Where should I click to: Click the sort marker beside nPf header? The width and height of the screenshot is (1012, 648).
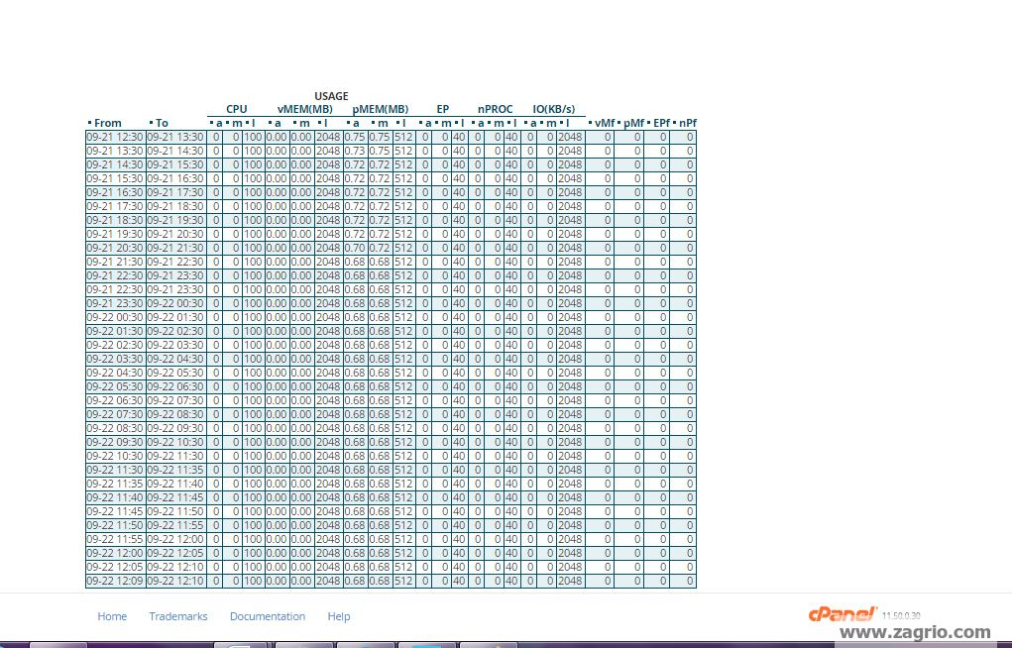pyautogui.click(x=676, y=123)
